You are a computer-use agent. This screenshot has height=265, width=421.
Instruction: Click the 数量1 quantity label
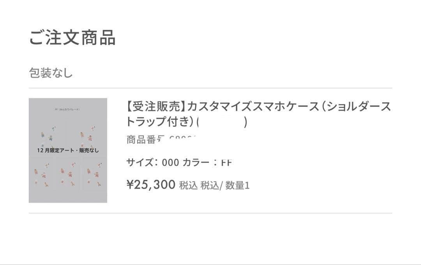[237, 186]
